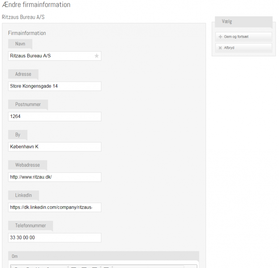Screen dimensions: 279x268
Task: Select the Telefonnummer field 33 30 00 00
Action: pos(54,237)
